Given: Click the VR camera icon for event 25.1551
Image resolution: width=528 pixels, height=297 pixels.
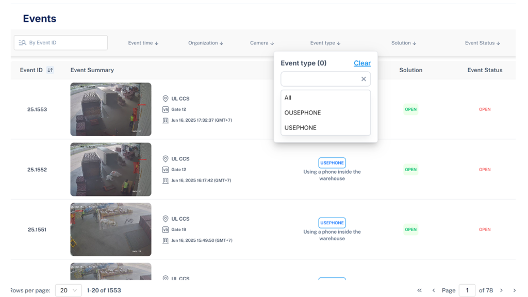Looking at the screenshot, I should click(166, 229).
